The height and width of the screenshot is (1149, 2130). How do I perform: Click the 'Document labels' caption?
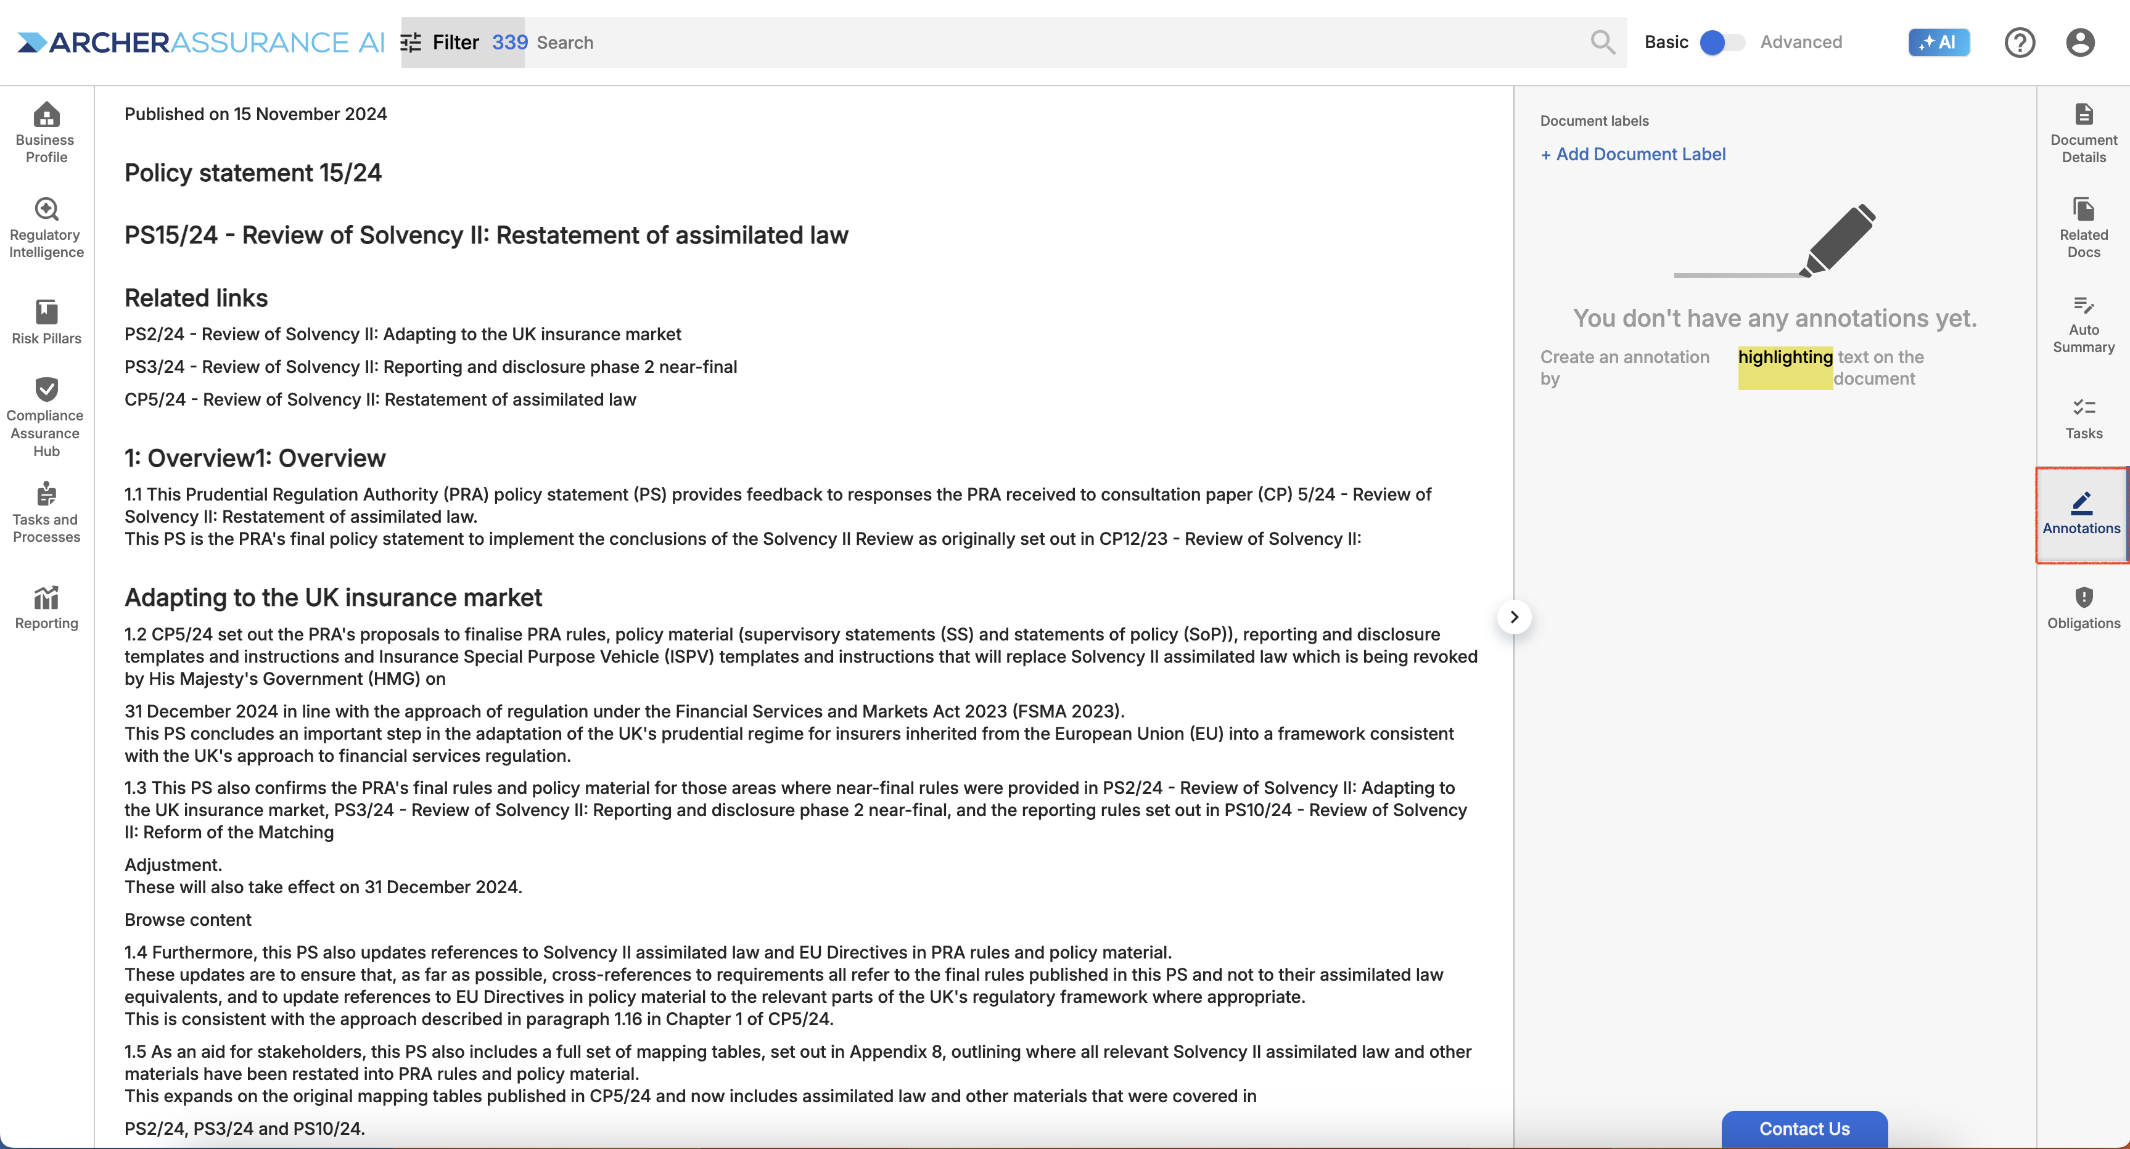point(1593,121)
